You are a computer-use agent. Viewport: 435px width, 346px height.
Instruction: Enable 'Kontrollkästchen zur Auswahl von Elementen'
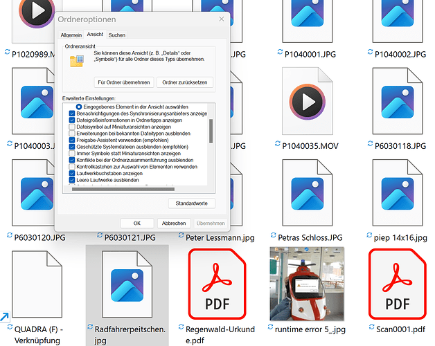point(72,167)
